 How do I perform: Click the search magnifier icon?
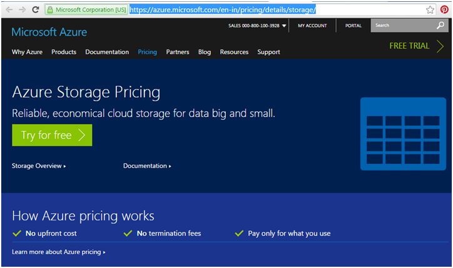pyautogui.click(x=440, y=26)
